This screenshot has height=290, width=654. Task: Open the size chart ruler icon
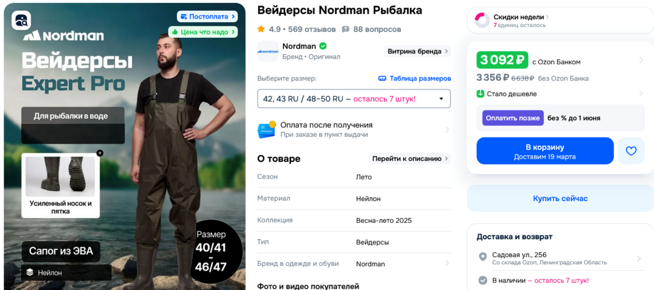[x=382, y=79]
